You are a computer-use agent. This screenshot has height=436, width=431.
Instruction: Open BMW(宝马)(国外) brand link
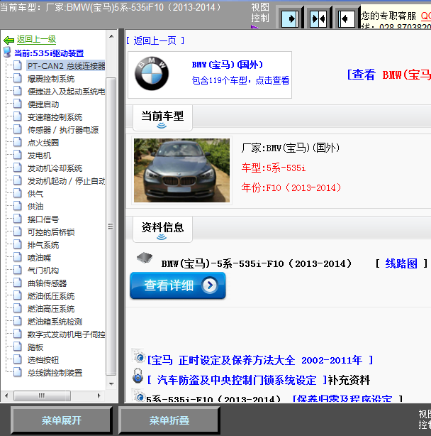click(x=227, y=65)
